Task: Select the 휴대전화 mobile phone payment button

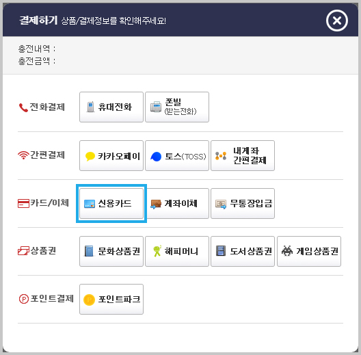Action: (111, 107)
